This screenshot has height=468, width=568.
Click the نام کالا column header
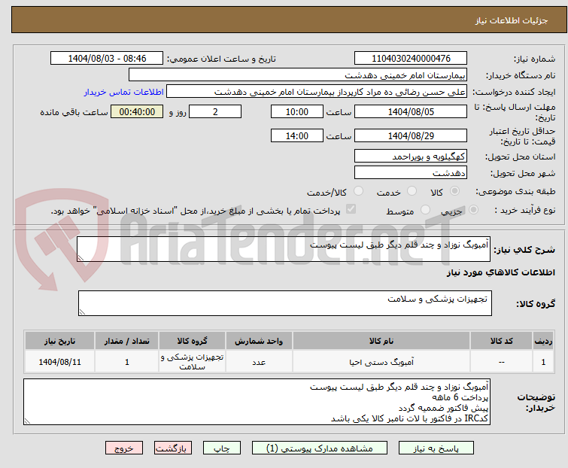coord(381,341)
